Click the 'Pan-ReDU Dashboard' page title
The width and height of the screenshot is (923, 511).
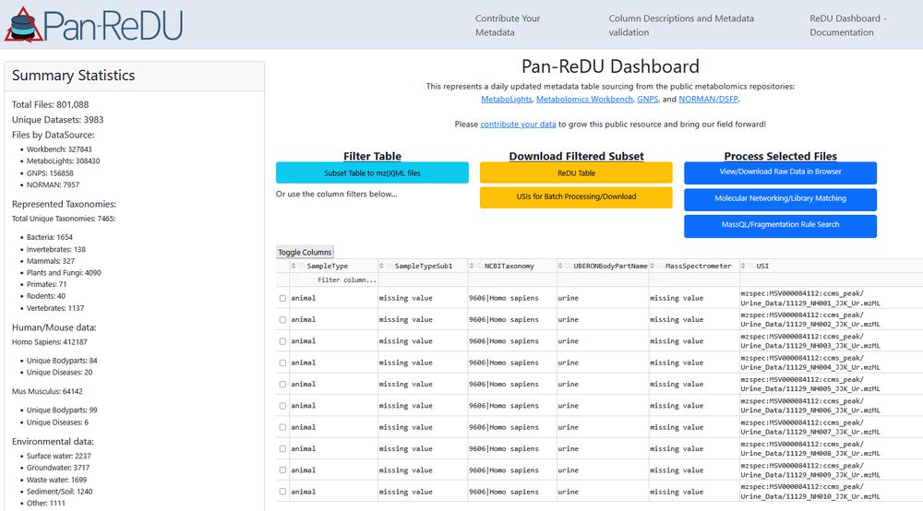coord(610,66)
